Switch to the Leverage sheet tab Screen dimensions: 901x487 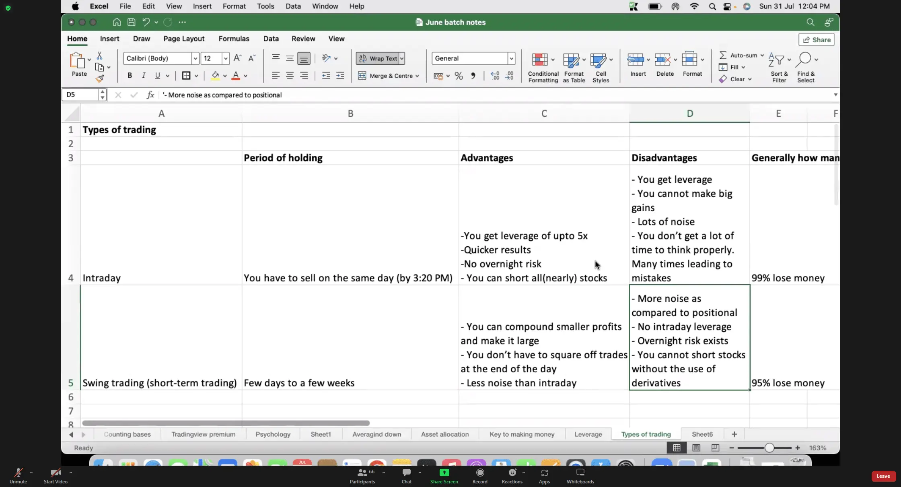click(x=588, y=434)
